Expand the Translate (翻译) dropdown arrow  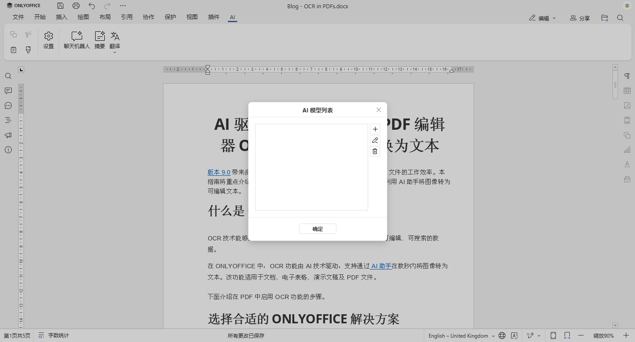pos(115,52)
